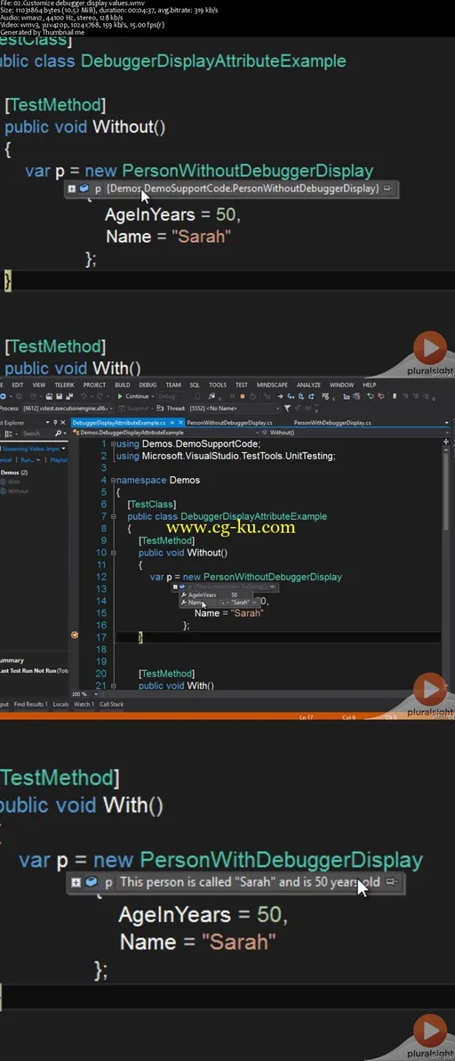Open the BUILD menu

point(123,385)
